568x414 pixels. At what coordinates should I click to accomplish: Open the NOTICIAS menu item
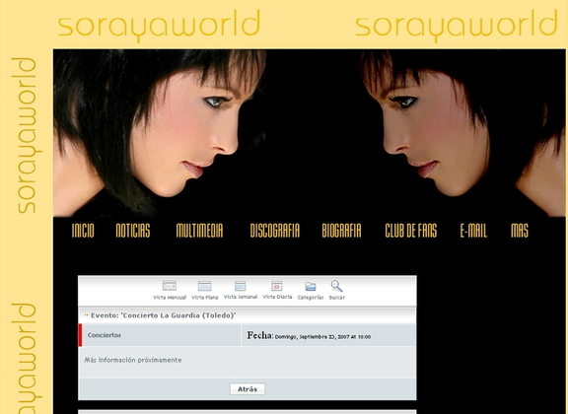pyautogui.click(x=133, y=231)
